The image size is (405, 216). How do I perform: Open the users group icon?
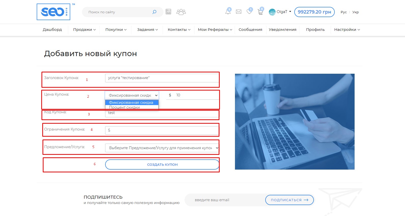[181, 12]
